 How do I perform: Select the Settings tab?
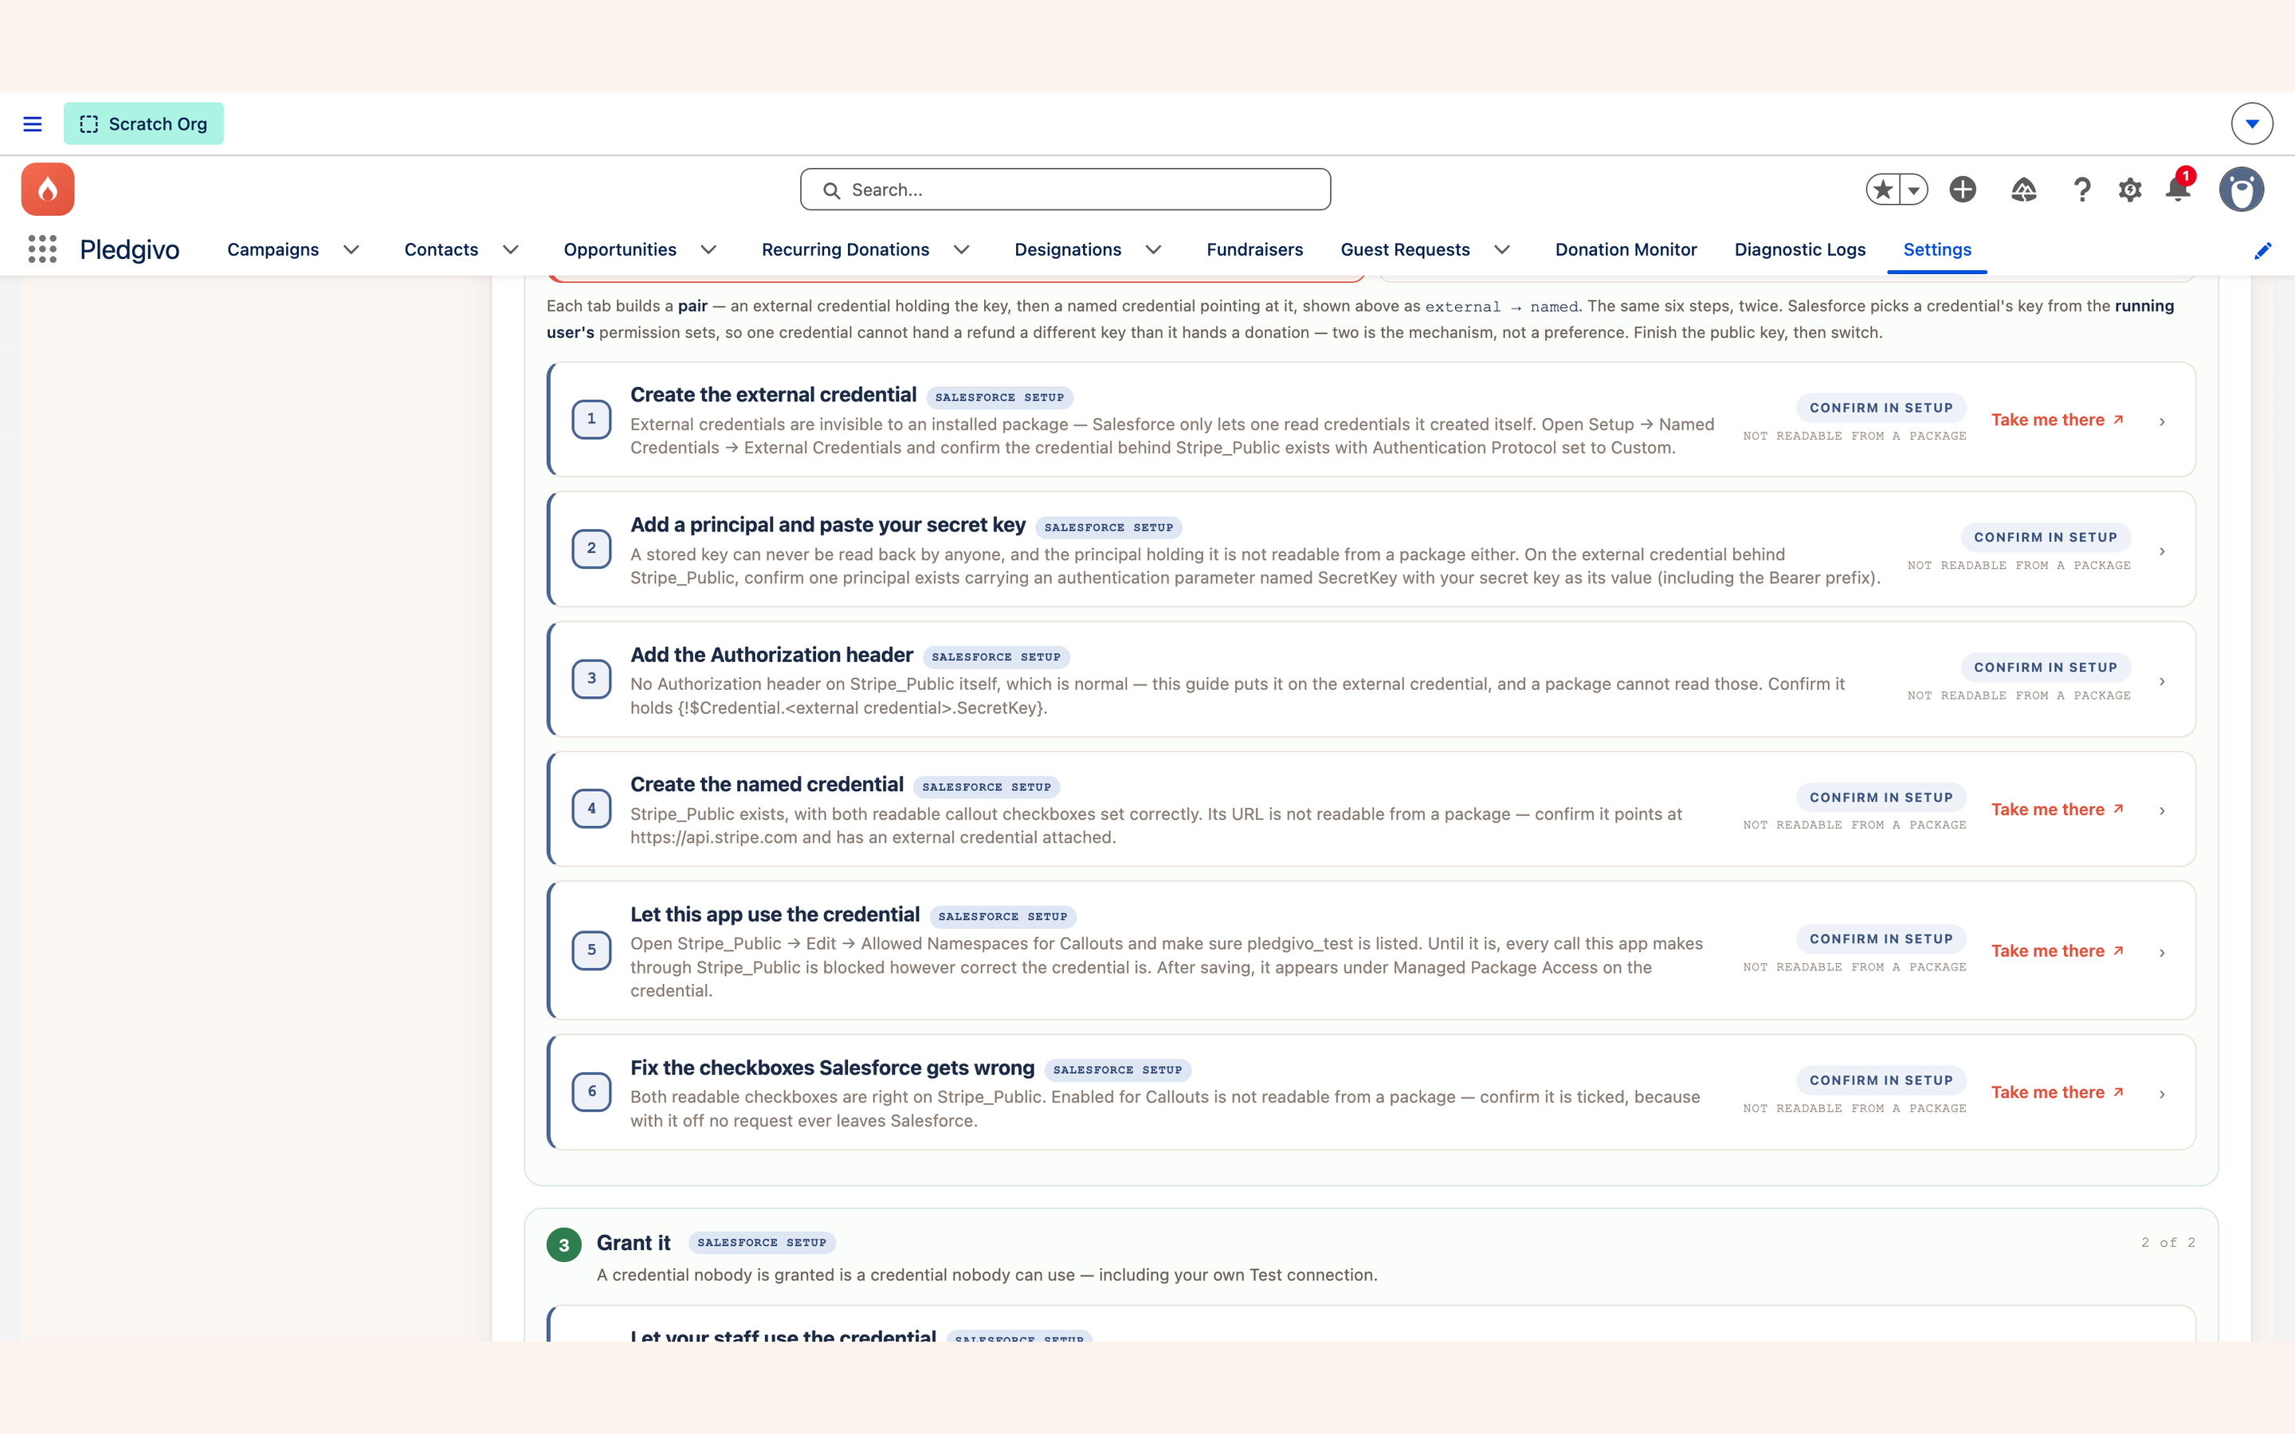pos(1937,249)
